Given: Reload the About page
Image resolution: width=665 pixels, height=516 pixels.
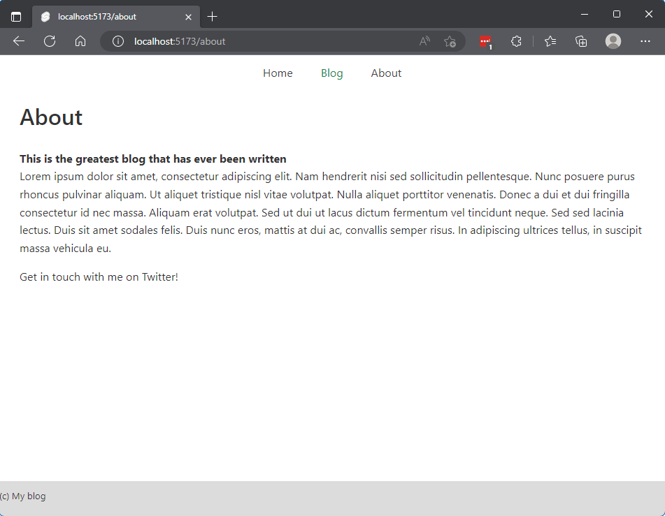Looking at the screenshot, I should tap(50, 41).
